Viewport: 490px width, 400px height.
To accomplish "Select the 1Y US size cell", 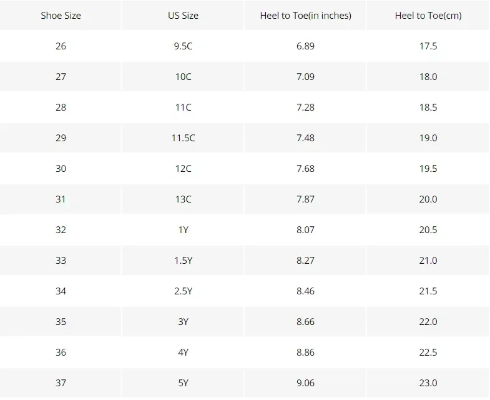I will tap(183, 230).
